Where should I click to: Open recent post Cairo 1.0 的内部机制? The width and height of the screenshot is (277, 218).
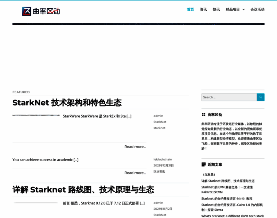coord(232,207)
